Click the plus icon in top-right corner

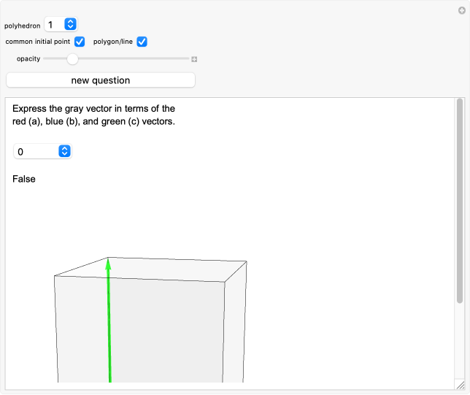pyautogui.click(x=462, y=10)
